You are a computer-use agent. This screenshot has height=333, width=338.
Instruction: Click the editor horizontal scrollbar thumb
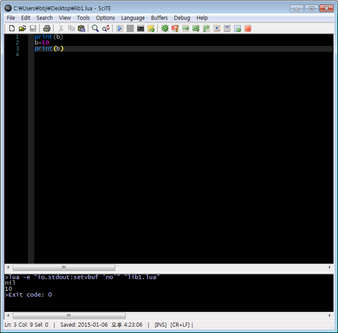point(64,268)
